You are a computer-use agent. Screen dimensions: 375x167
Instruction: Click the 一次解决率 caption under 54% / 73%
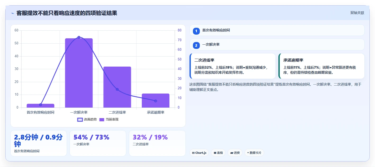[x=81, y=144]
